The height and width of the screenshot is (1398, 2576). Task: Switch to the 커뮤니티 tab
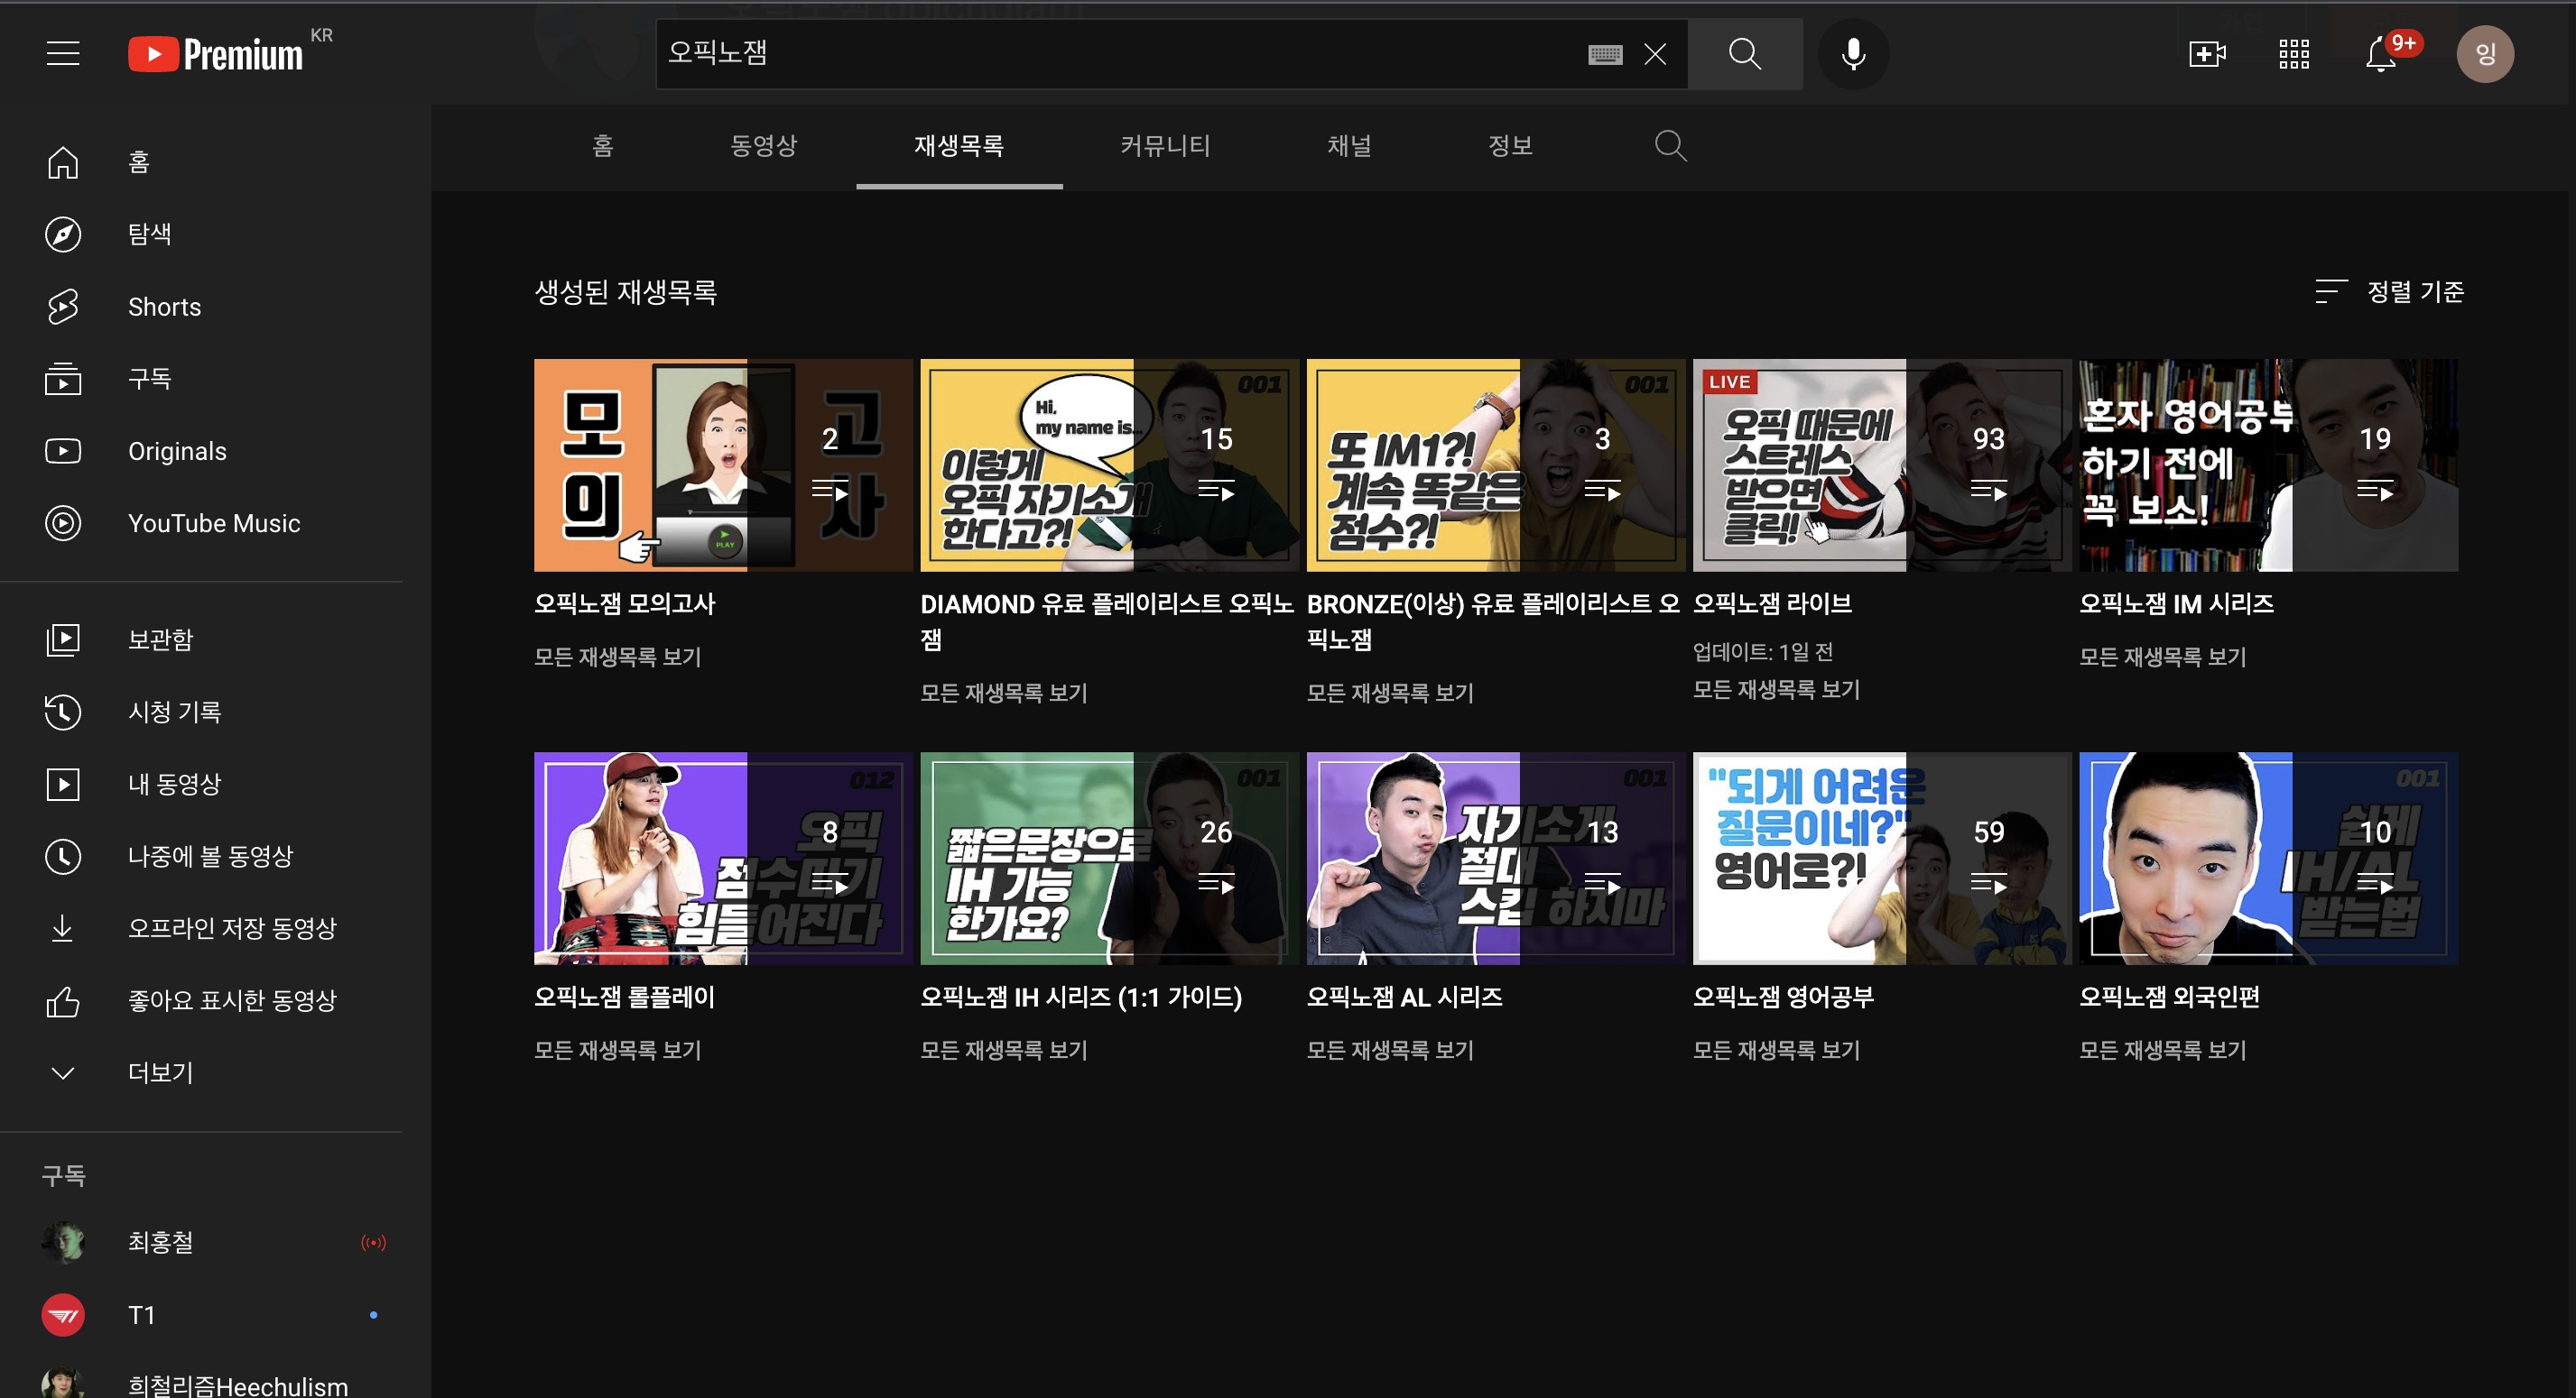1165,146
